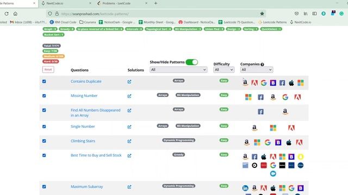Open Maximum Subarray solution link icon
The width and height of the screenshot is (348, 195).
coord(129,187)
